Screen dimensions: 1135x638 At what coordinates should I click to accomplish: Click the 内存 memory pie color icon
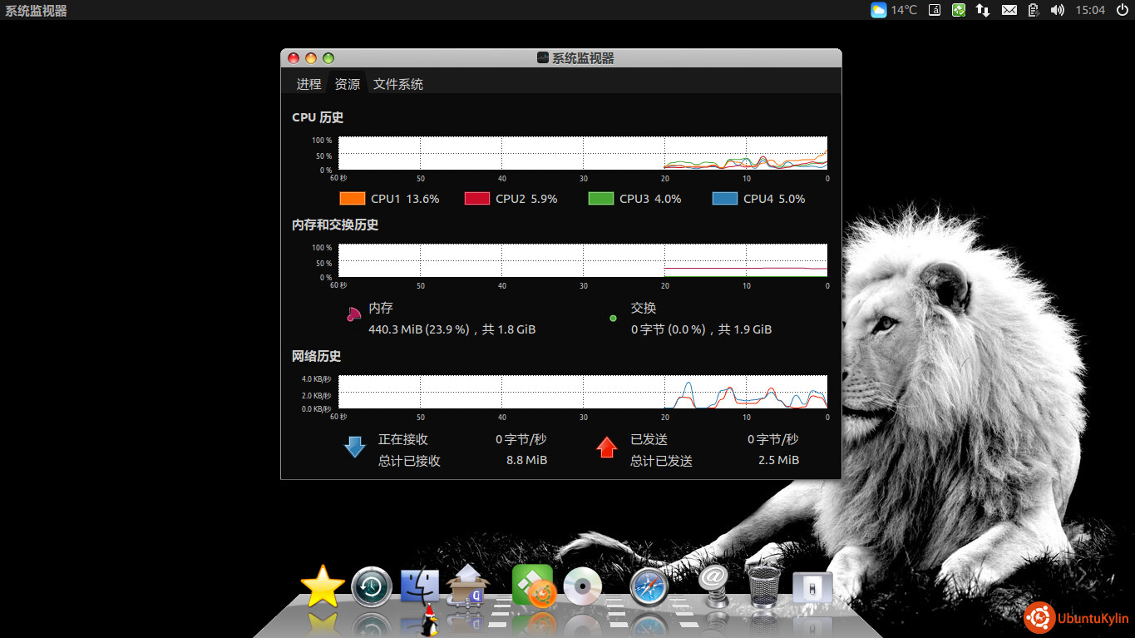[x=353, y=314]
